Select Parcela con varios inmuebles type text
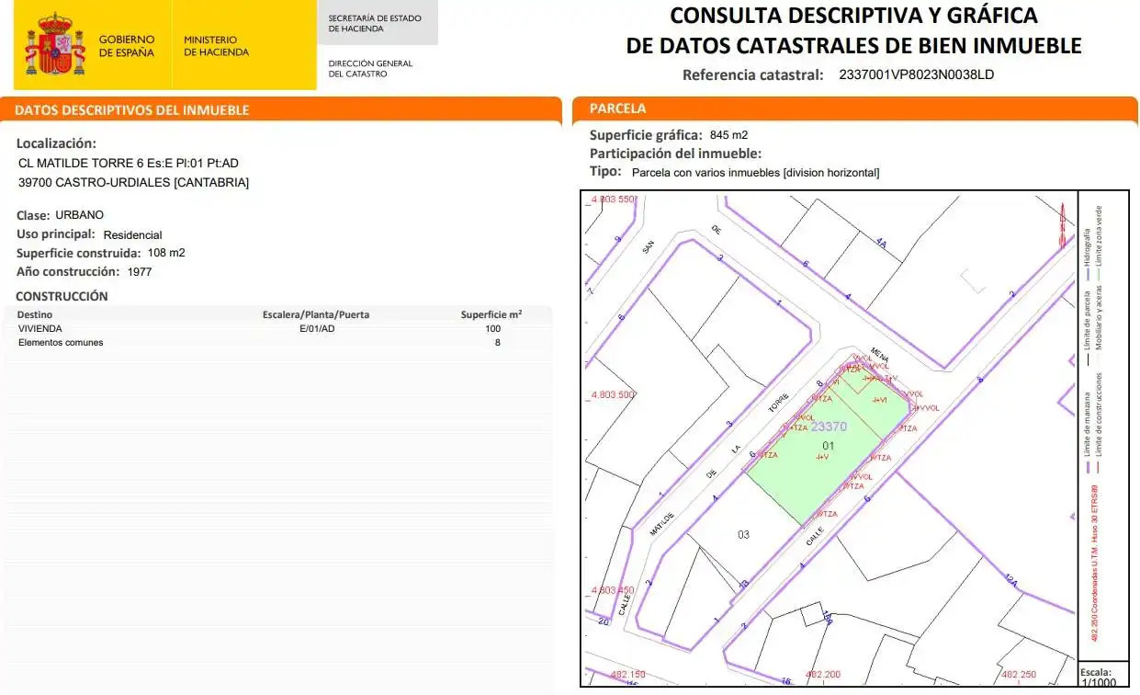 coord(756,172)
